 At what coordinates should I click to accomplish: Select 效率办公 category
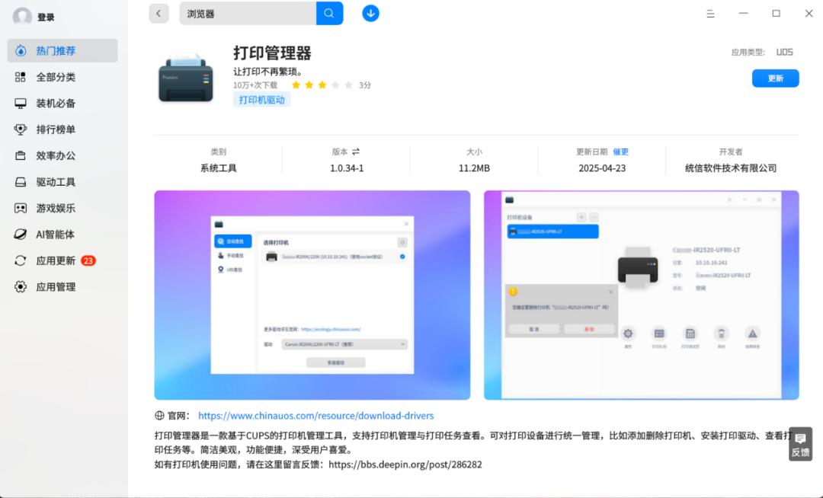tap(62, 155)
